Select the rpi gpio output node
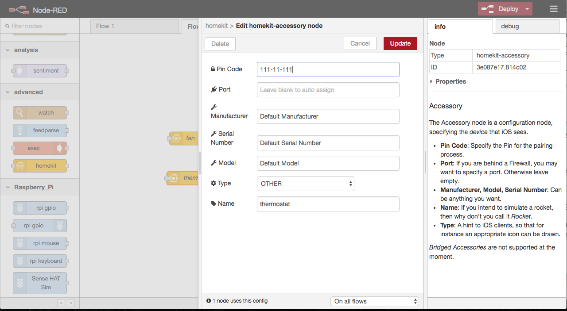Screen dimensions: 567x311 pos(40,226)
